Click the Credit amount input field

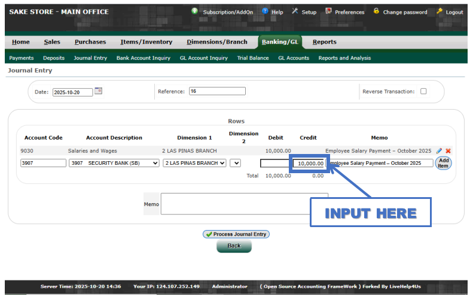coord(309,163)
